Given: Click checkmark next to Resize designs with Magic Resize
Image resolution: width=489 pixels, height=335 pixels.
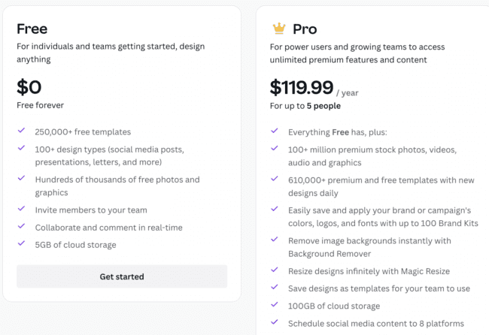Looking at the screenshot, I should [275, 270].
